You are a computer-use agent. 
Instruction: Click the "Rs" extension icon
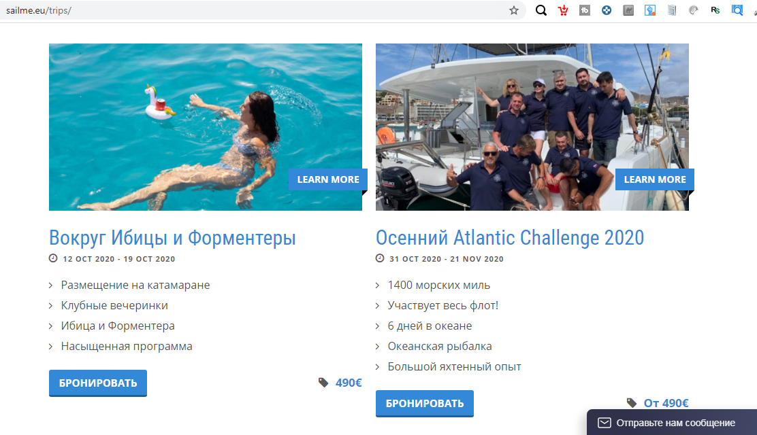[x=715, y=10]
